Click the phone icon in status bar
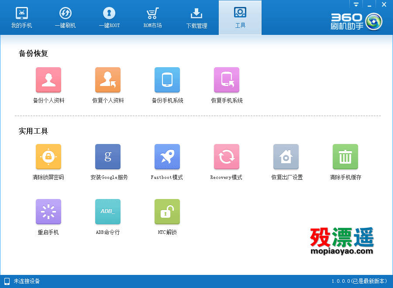Viewport: 393px width, 288px height. point(7,281)
